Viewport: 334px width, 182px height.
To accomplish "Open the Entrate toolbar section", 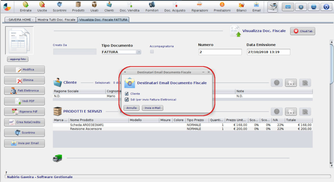I will (25, 7).
